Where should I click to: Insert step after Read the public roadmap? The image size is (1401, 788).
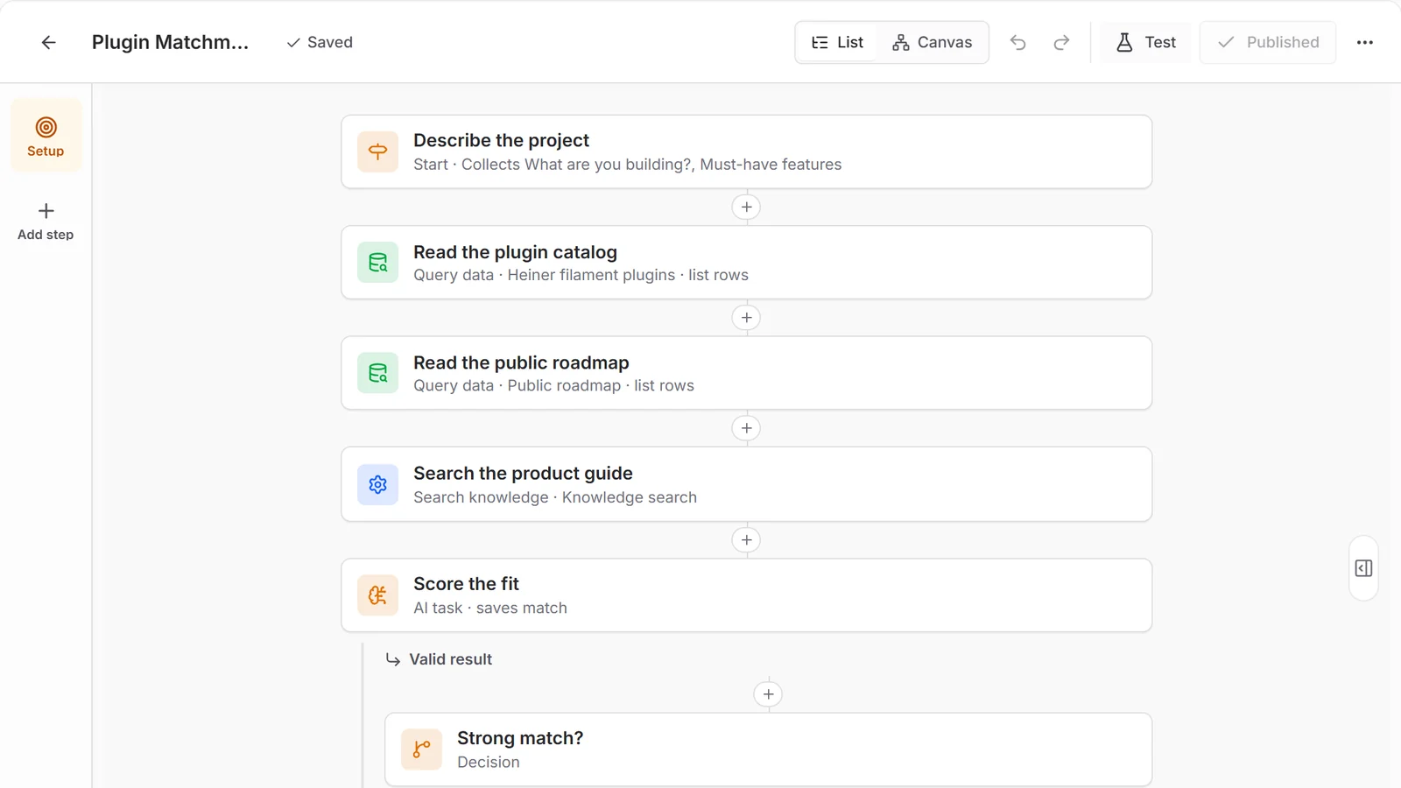[746, 428]
